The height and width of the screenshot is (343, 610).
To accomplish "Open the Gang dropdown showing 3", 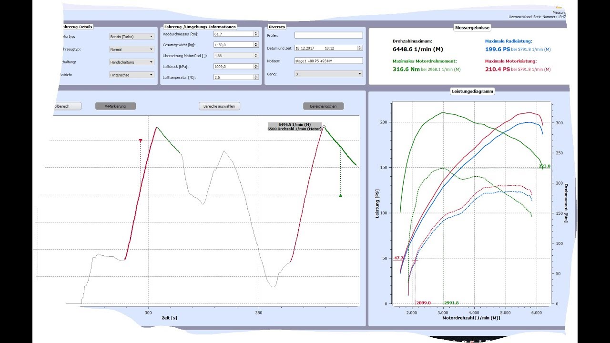I will [x=328, y=74].
